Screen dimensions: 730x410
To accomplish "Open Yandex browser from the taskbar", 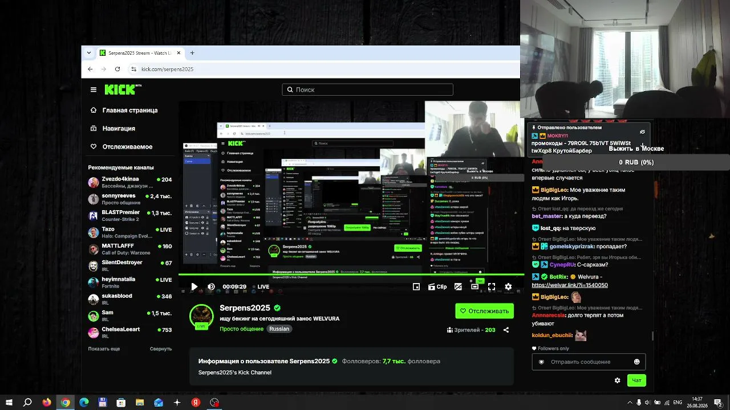I will point(196,403).
